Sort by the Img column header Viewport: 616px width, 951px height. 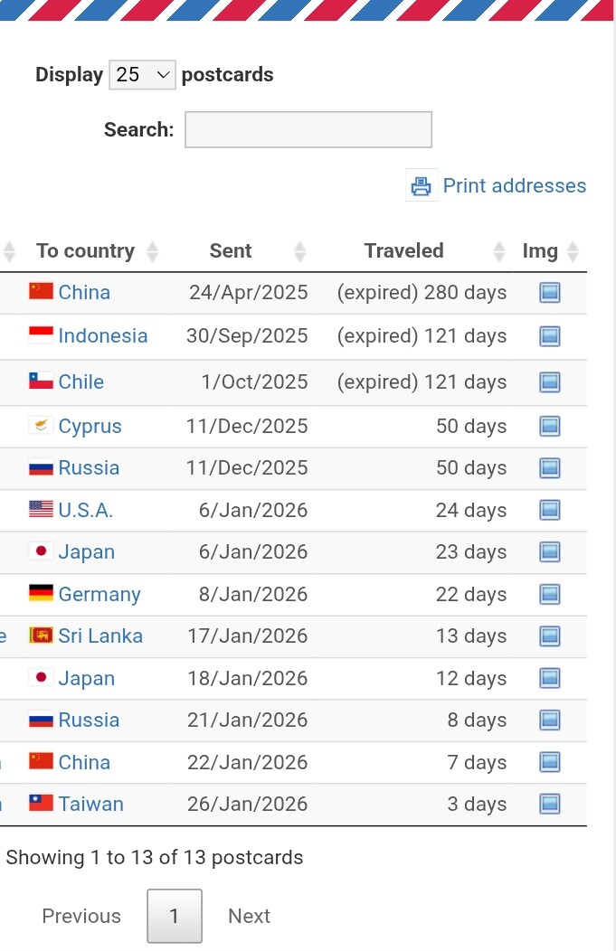[x=540, y=251]
